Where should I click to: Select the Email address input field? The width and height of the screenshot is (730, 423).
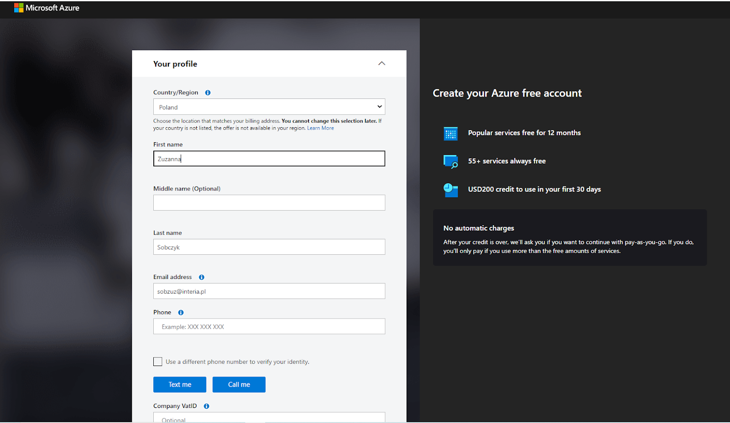pos(269,291)
